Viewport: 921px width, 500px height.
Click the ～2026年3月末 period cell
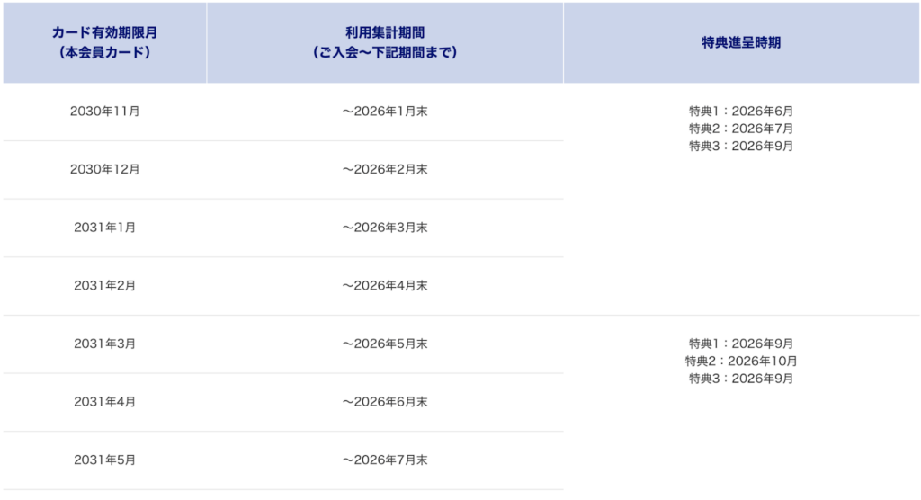385,228
